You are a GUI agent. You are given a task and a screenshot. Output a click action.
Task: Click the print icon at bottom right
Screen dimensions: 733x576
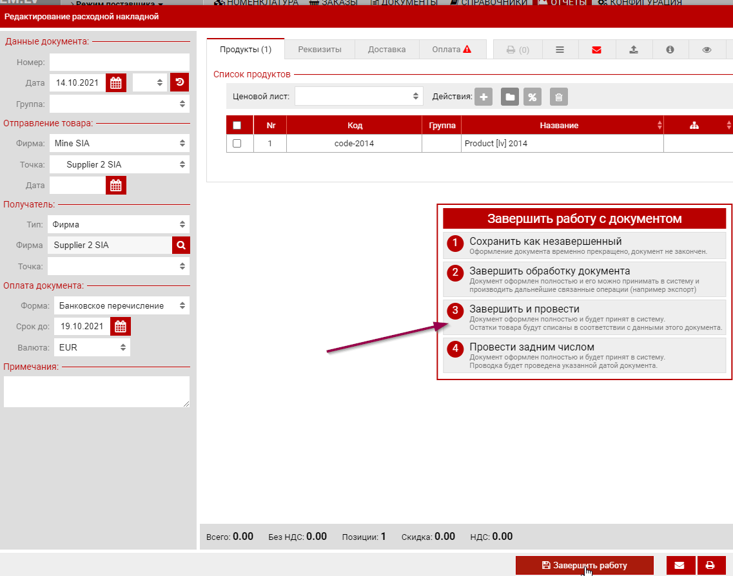point(710,566)
